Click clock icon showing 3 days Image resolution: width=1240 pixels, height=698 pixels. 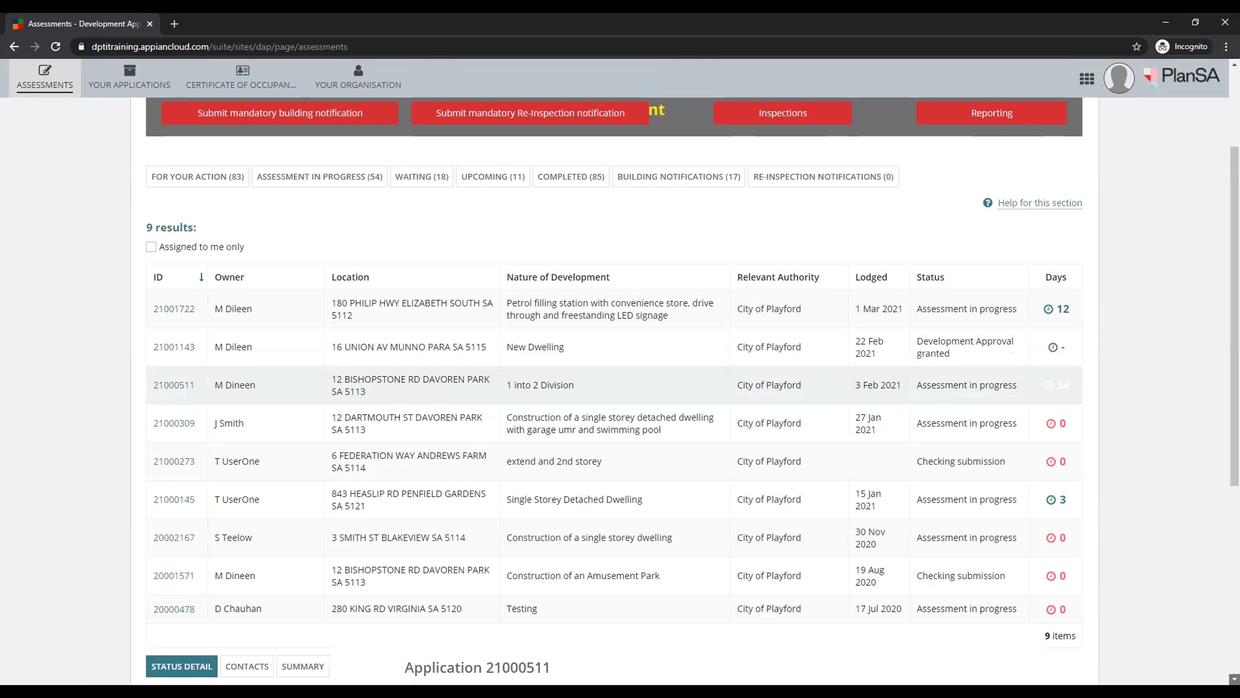click(1050, 500)
